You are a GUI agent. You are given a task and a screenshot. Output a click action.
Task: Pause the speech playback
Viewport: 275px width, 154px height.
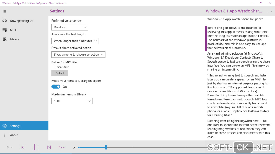(x=36, y=147)
